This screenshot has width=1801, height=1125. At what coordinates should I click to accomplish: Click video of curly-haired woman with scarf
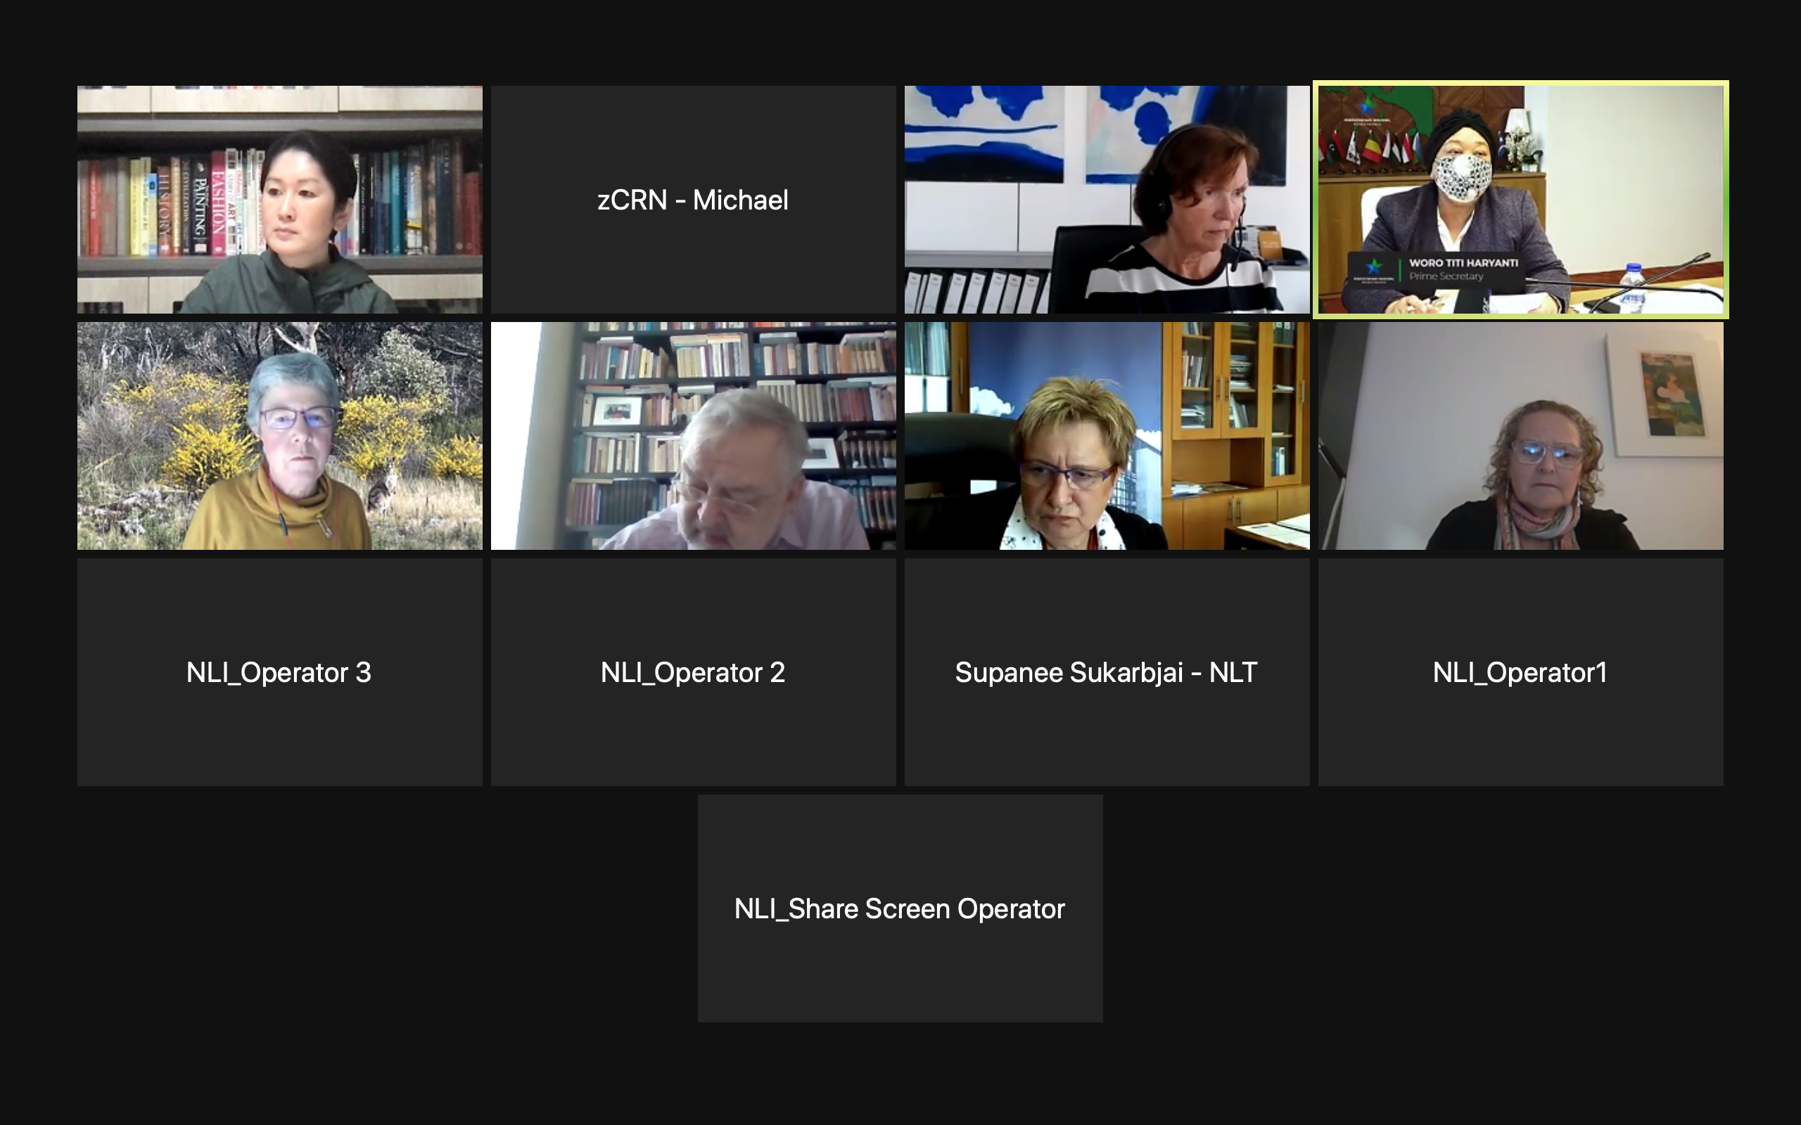[1520, 436]
